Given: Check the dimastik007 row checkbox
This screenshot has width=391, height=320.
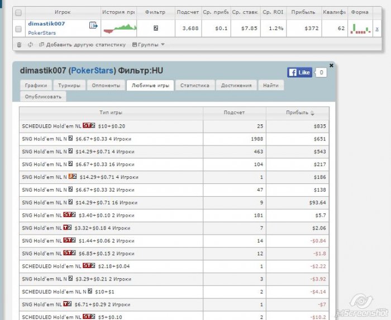Looking at the screenshot, I should coord(18,28).
